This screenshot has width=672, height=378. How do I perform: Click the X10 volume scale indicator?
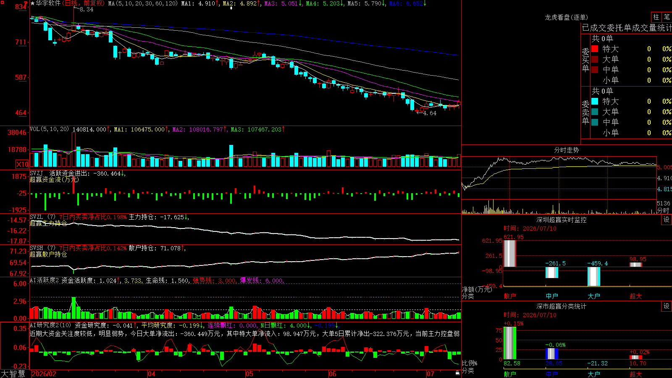pos(22,164)
